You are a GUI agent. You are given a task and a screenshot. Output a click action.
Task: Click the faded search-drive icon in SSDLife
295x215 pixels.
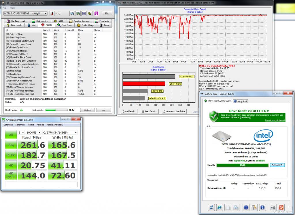coord(236,207)
